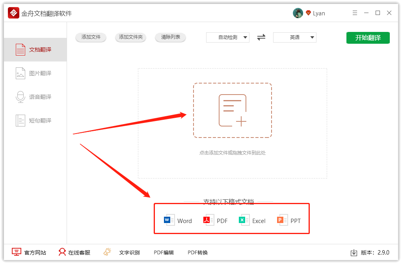This screenshot has height=264, width=402.
Task: Maximize the translation software window
Action: (x=378, y=13)
